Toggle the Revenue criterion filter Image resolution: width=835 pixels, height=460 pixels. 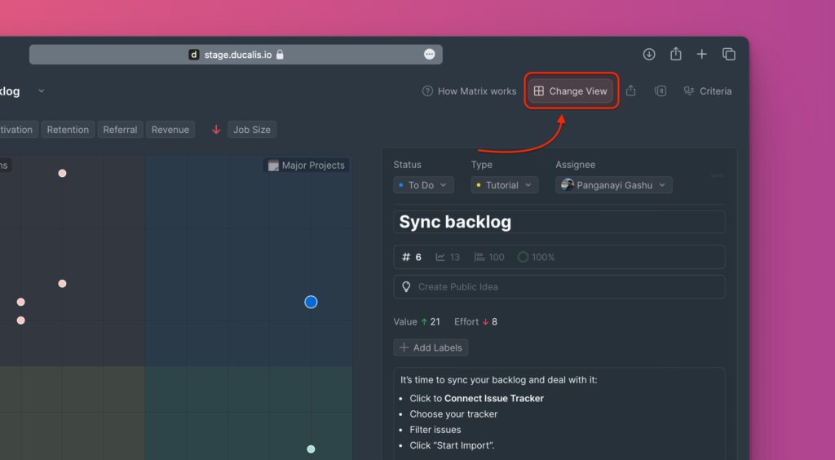click(170, 130)
